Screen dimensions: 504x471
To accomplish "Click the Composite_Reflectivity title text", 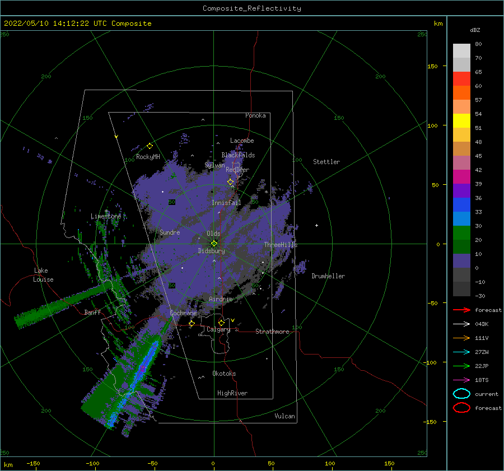I will tap(251, 8).
